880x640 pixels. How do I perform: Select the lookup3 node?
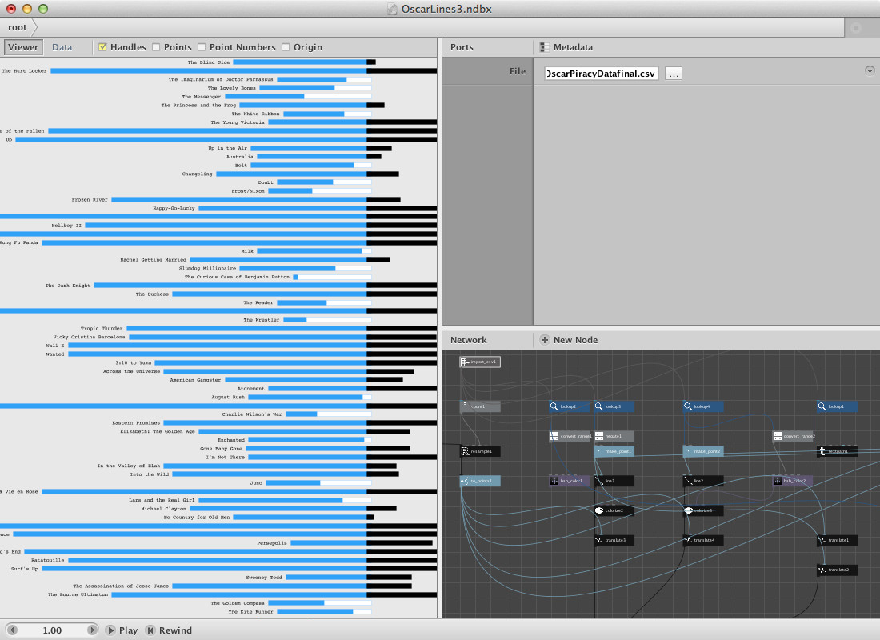coord(614,406)
